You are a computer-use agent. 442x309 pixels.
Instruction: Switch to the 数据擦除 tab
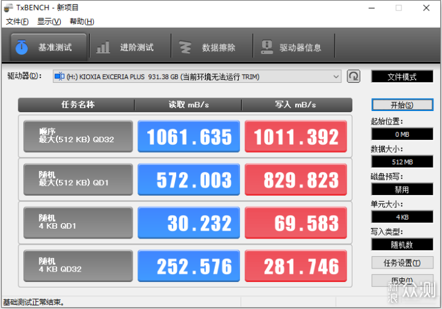tap(212, 47)
